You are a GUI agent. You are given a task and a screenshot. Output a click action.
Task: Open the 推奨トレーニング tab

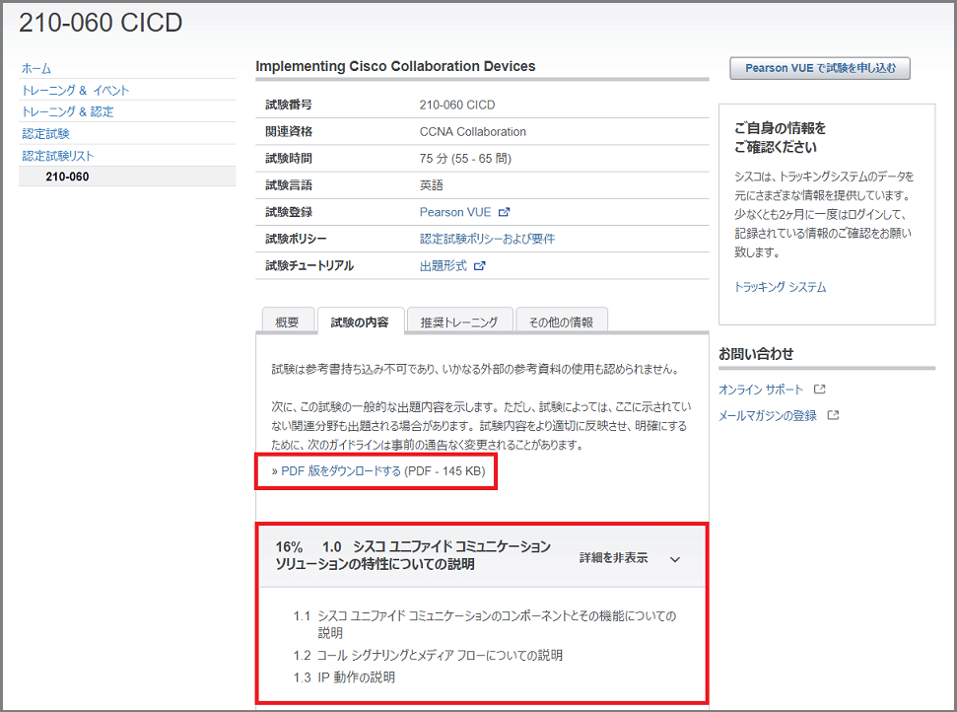(459, 321)
